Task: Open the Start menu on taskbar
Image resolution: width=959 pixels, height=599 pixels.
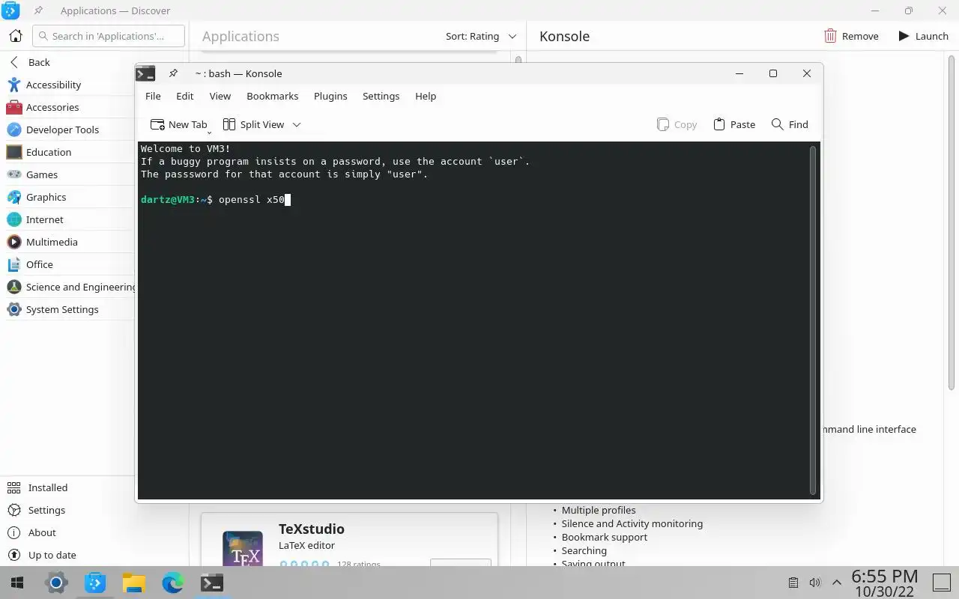Action: tap(16, 583)
